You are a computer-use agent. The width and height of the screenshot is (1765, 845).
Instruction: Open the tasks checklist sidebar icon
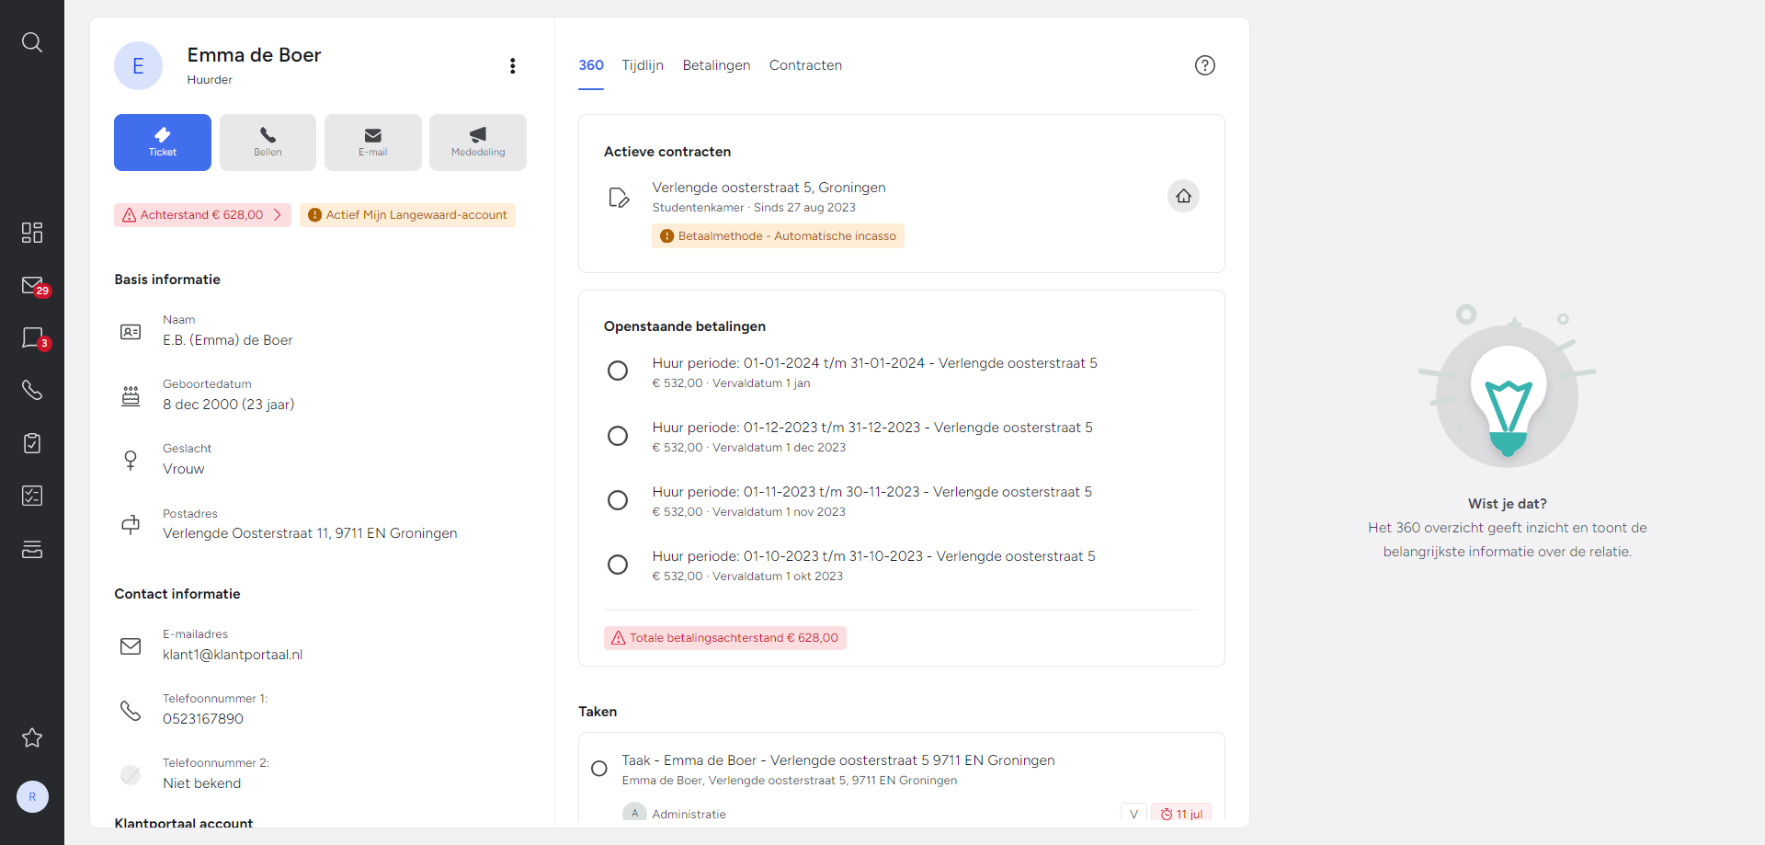[x=32, y=497]
